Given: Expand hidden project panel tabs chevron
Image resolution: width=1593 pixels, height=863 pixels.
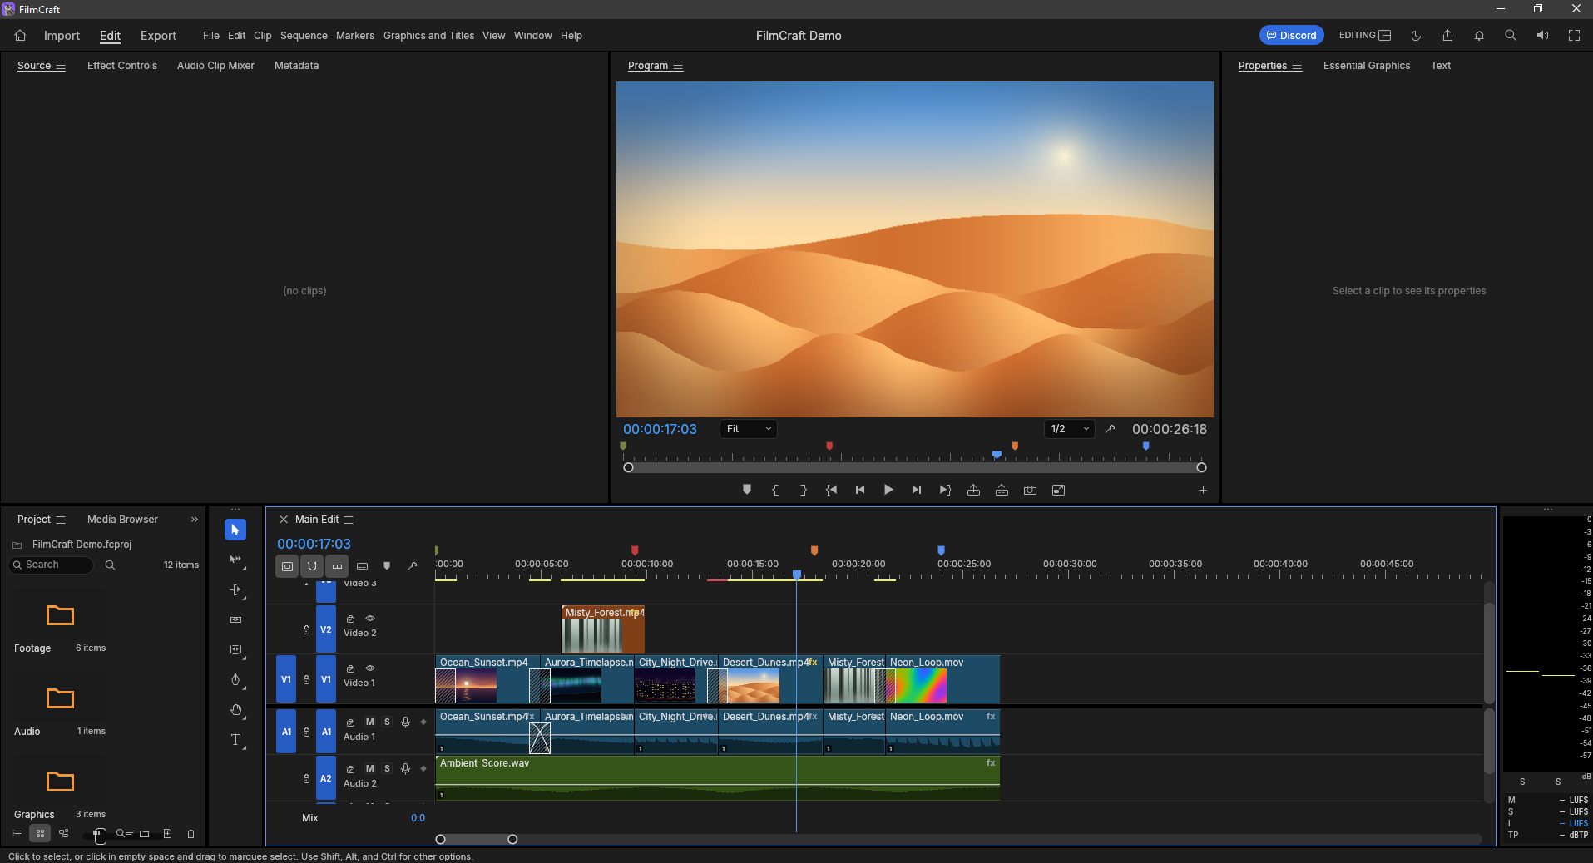Looking at the screenshot, I should click(195, 520).
